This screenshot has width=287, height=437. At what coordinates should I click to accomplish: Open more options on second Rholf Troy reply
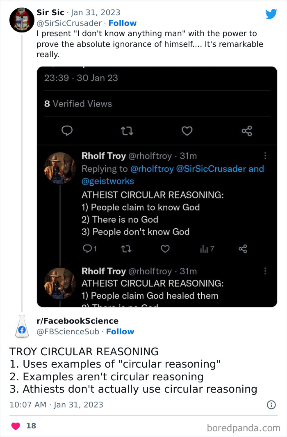pyautogui.click(x=265, y=271)
